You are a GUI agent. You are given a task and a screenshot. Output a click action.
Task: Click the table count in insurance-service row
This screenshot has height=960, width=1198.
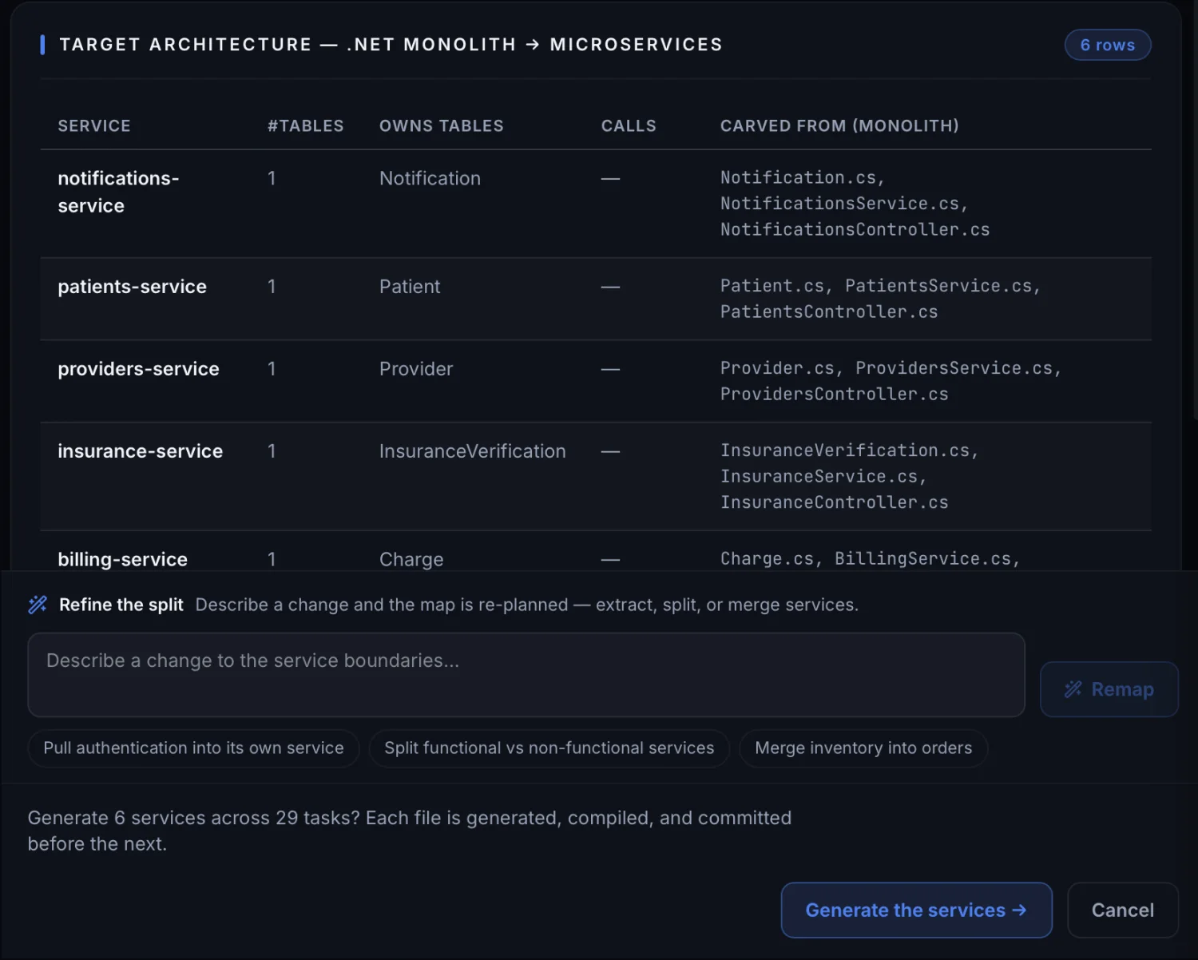[x=272, y=451]
